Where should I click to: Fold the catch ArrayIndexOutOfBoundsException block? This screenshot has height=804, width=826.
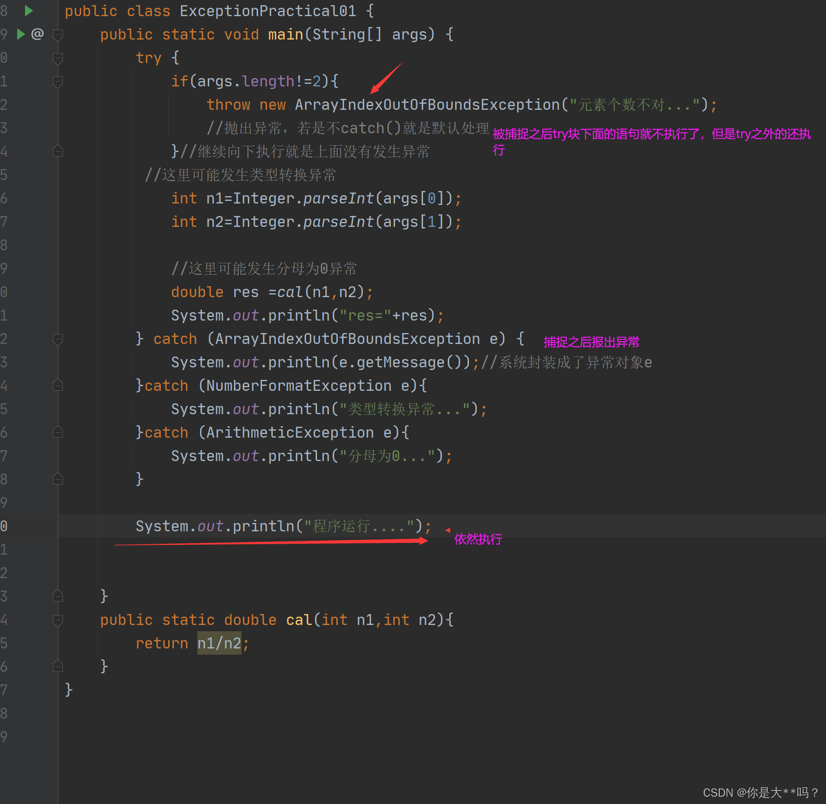58,339
